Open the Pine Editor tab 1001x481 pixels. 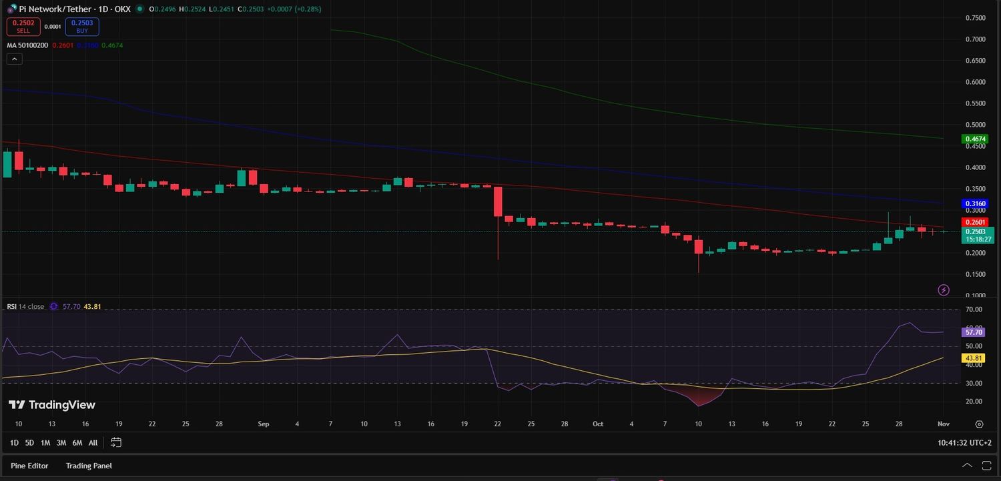(29, 466)
